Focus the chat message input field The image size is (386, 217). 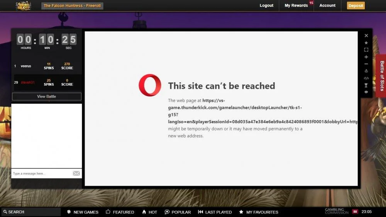pyautogui.click(x=41, y=174)
